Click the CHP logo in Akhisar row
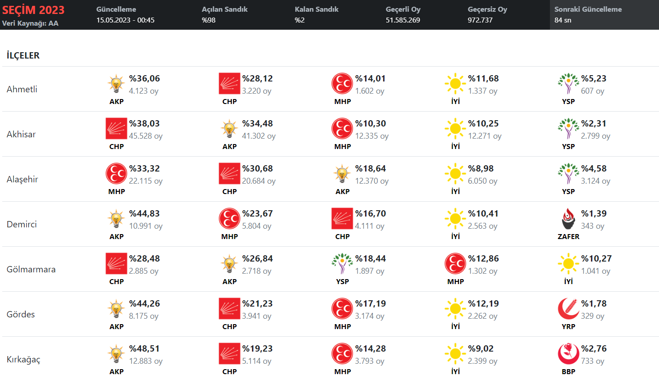This screenshot has height=375, width=659. [116, 129]
